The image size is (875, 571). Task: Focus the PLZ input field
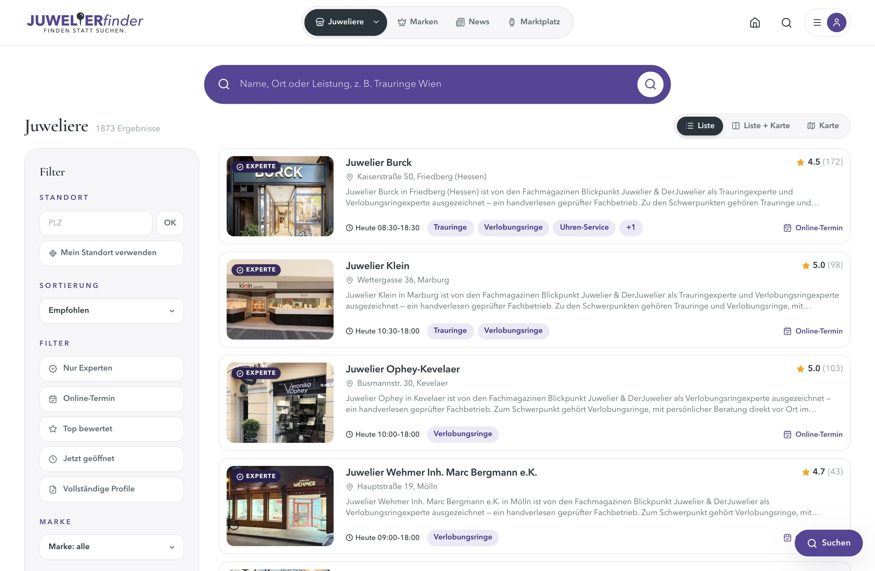pyautogui.click(x=96, y=223)
